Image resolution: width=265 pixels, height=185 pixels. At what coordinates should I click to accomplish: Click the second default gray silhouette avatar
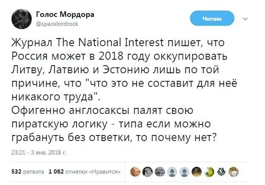[184, 171]
